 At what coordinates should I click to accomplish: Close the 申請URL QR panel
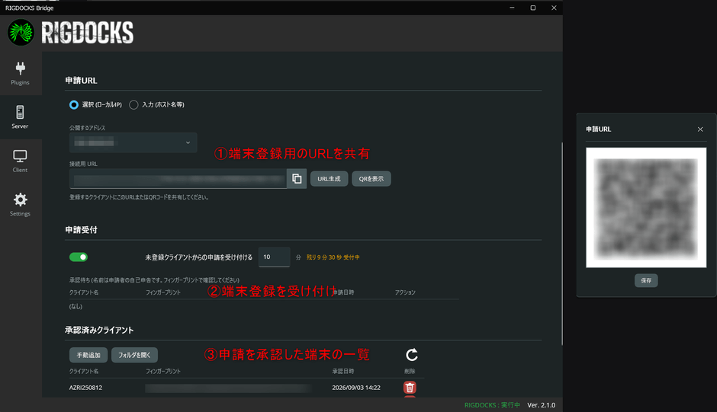700,129
